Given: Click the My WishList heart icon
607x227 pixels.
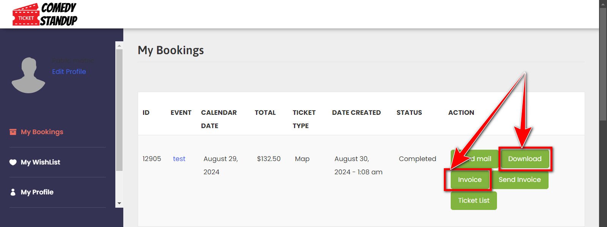Looking at the screenshot, I should pos(13,162).
